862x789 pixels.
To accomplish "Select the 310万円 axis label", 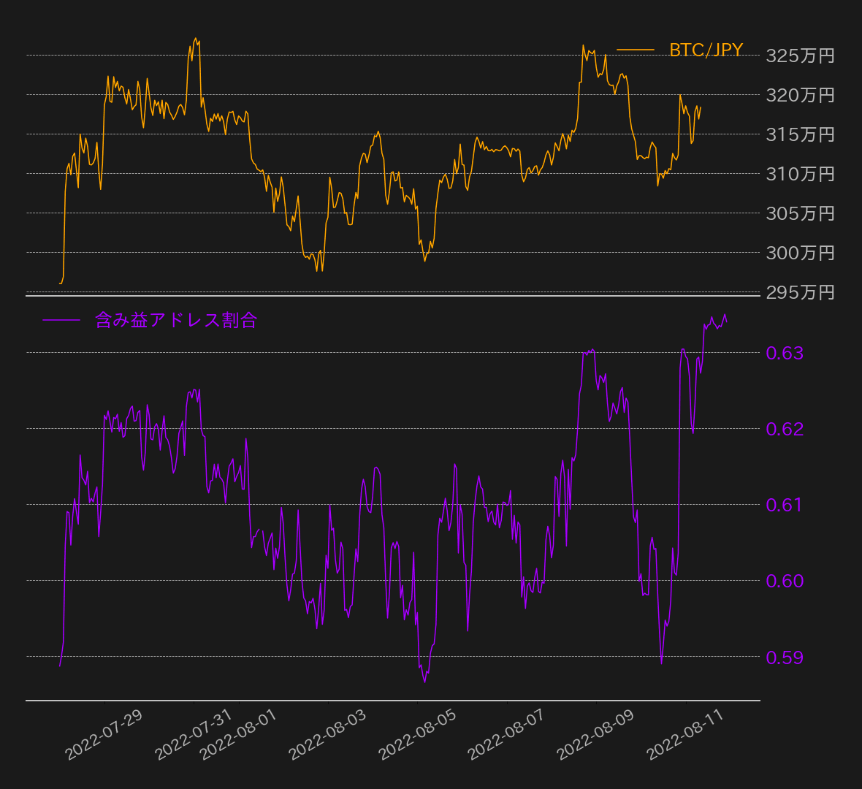I will point(800,174).
